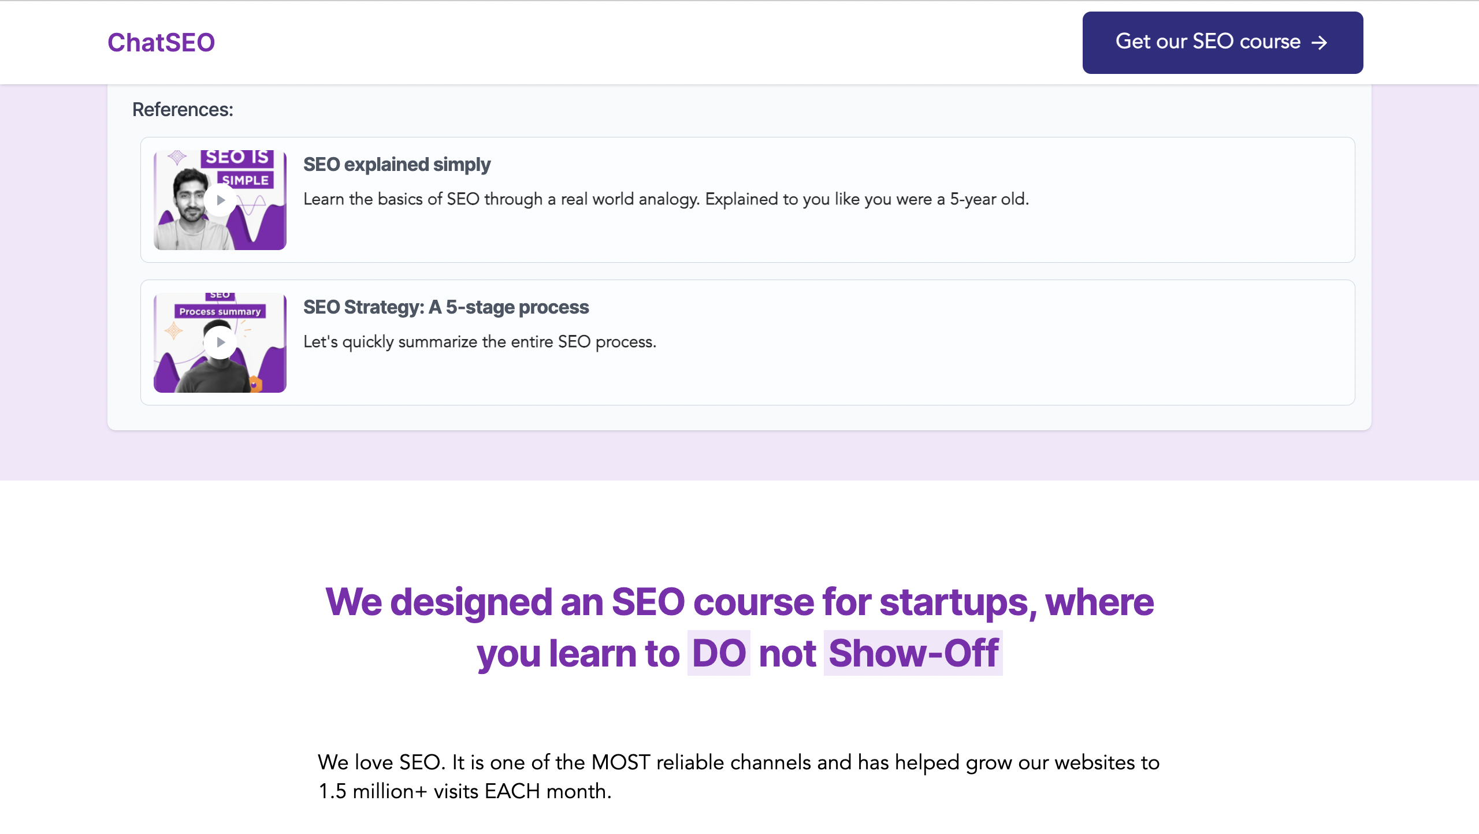
Task: Click the orange hexagon icon on second thumbnail
Action: [x=255, y=384]
